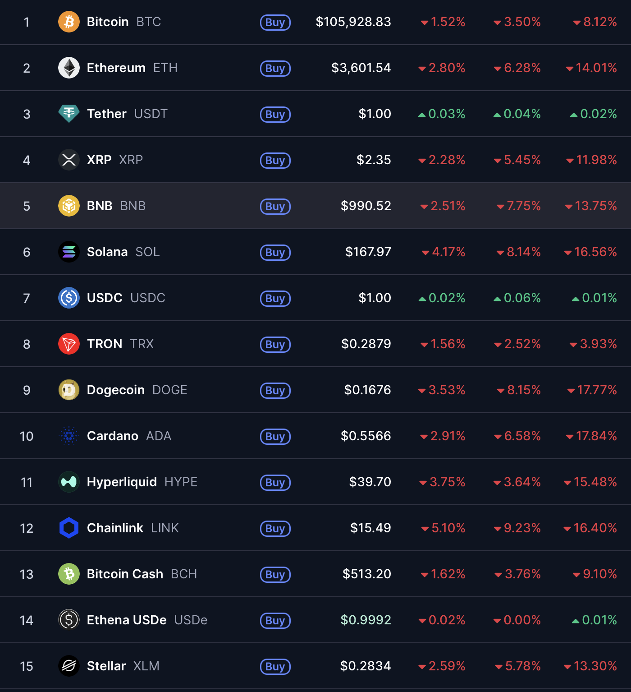Click the Stellar XLM logo icon

tap(69, 666)
